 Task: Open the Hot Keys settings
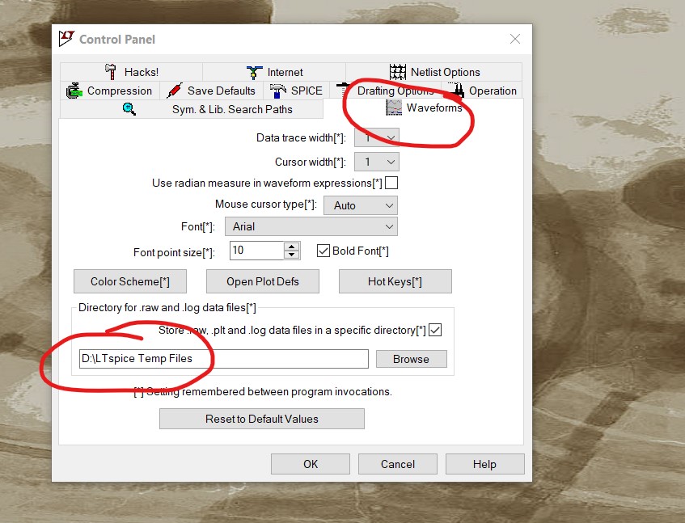point(395,281)
